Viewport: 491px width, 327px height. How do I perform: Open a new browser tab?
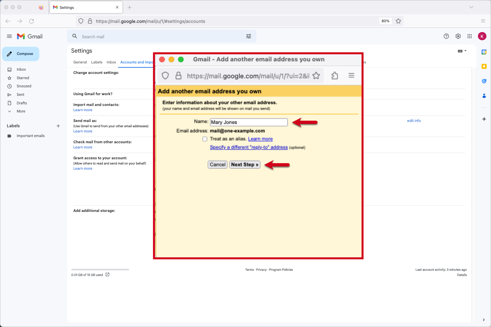pos(130,7)
